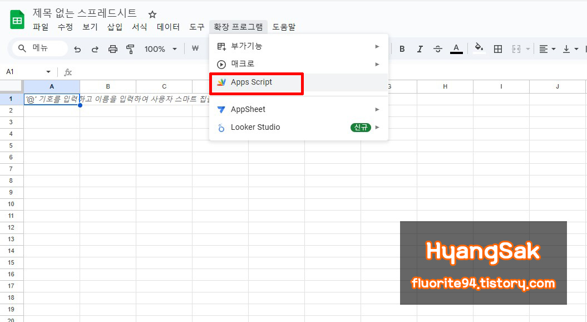Select column J header
The width and height of the screenshot is (587, 322).
click(x=558, y=86)
